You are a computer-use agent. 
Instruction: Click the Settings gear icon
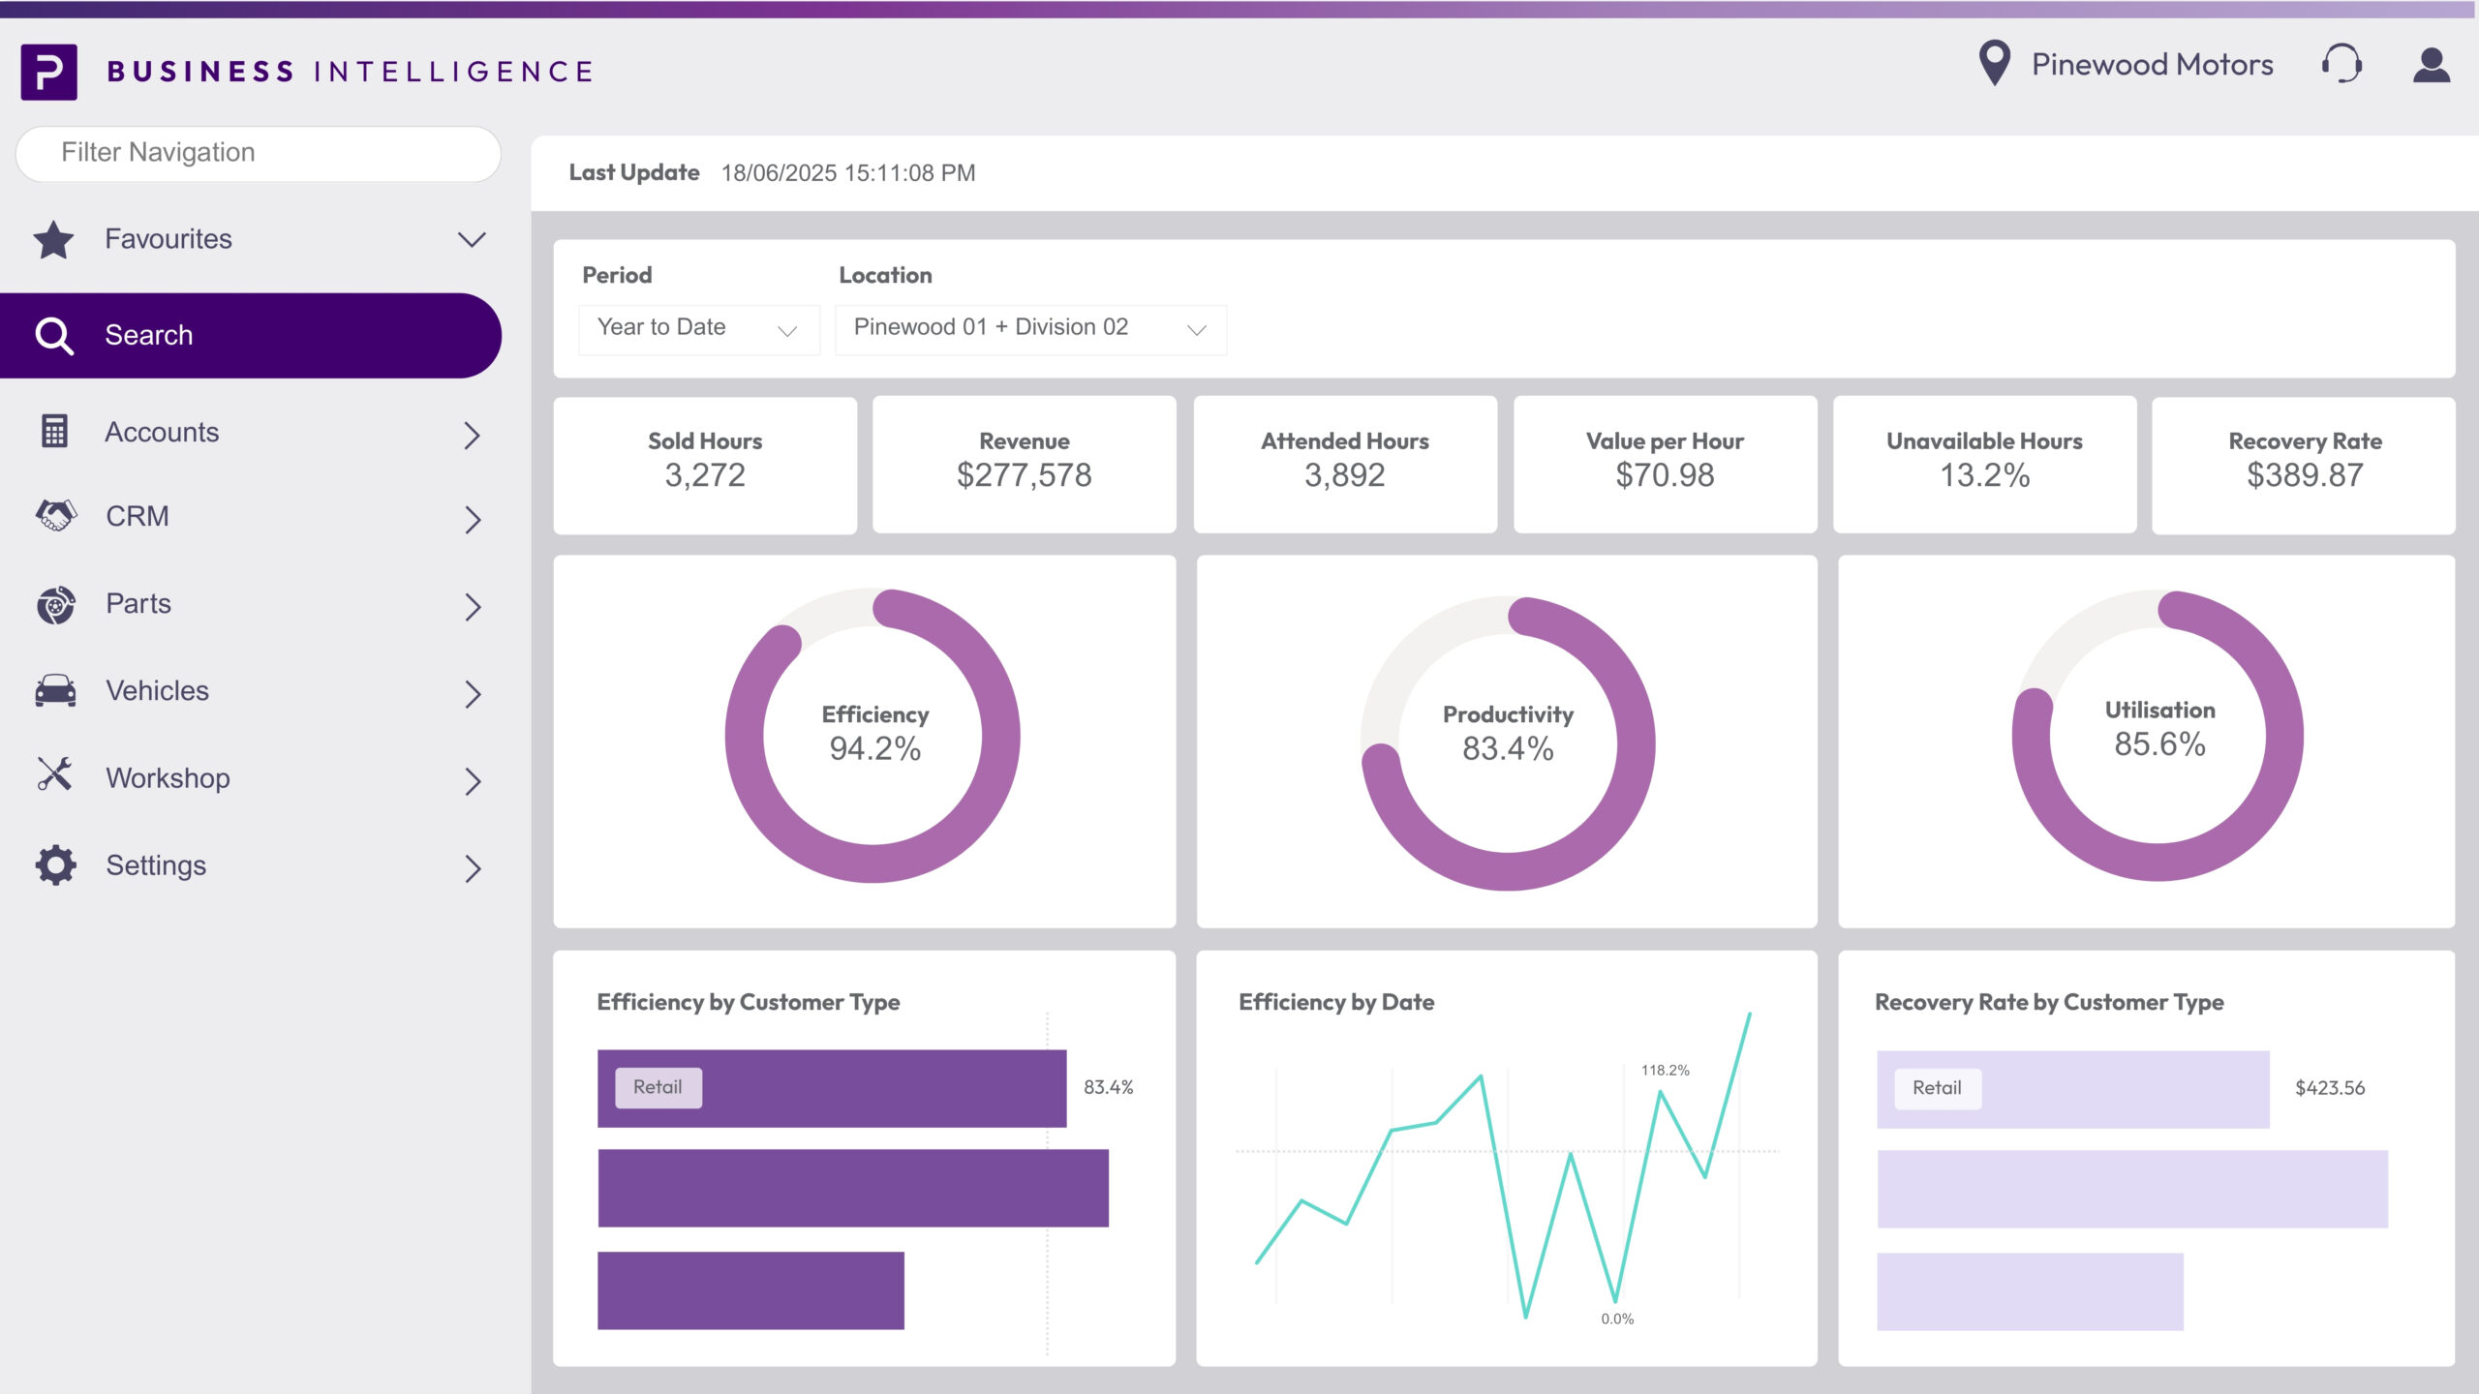pos(55,864)
